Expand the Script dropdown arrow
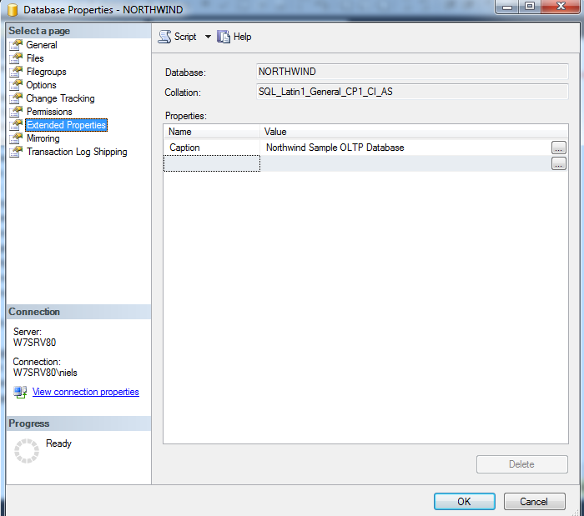Image resolution: width=584 pixels, height=516 pixels. (x=208, y=37)
